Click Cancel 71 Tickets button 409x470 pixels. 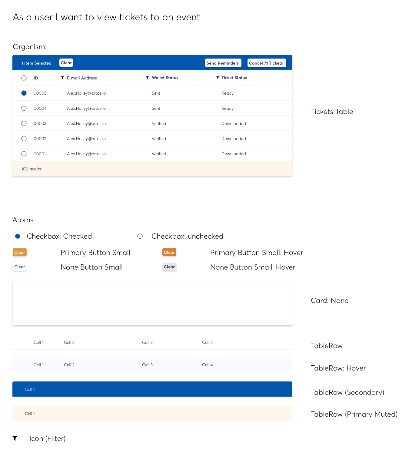click(x=267, y=63)
